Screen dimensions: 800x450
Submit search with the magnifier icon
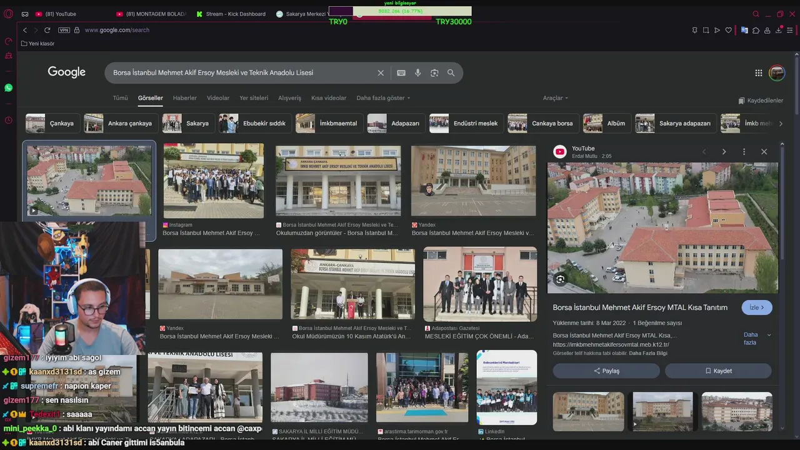click(451, 73)
